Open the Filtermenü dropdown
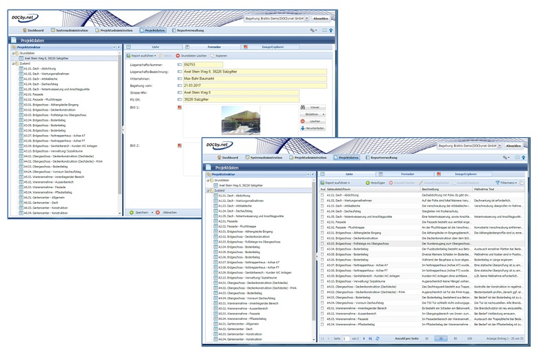 pos(506,183)
